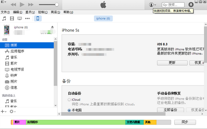Screen dimensions: 207x129
Task: Click the rewind previous track button
Action: click(13, 5)
